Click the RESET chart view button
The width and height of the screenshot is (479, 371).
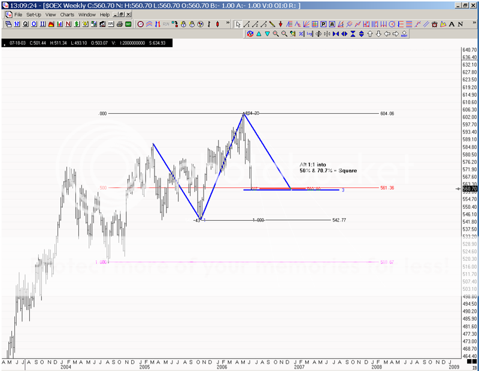404,34
